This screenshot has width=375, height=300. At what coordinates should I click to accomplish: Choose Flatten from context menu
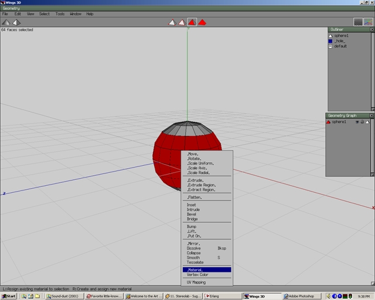207,197
